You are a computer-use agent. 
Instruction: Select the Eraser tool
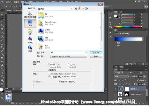(x=2, y=51)
